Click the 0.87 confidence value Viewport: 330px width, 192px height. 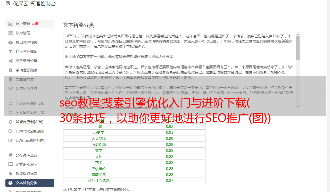(x=170, y=181)
